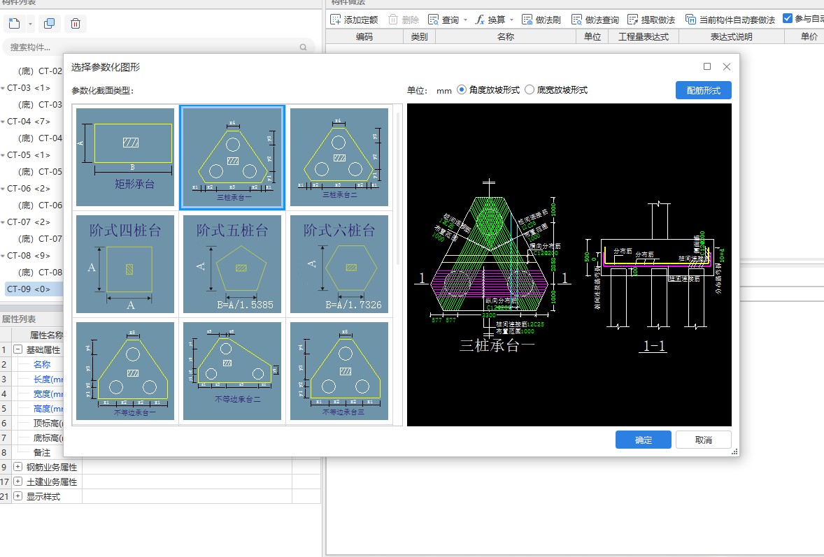Select (底) CT-05 tree item

pyautogui.click(x=40, y=172)
